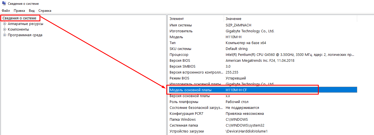This screenshot has width=374, height=135.
Task: Open the Файл menu
Action: (6, 11)
